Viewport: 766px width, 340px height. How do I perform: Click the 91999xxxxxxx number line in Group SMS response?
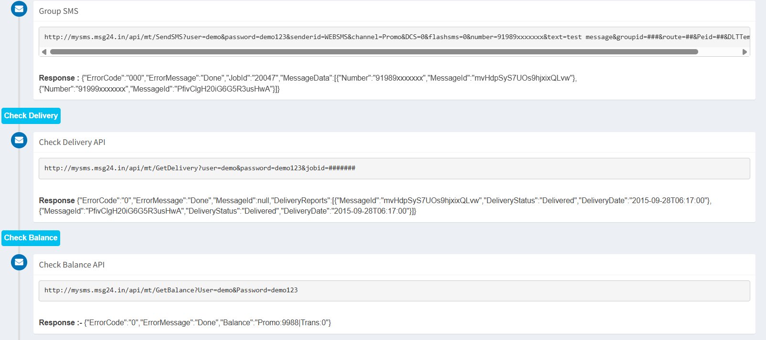pos(159,89)
